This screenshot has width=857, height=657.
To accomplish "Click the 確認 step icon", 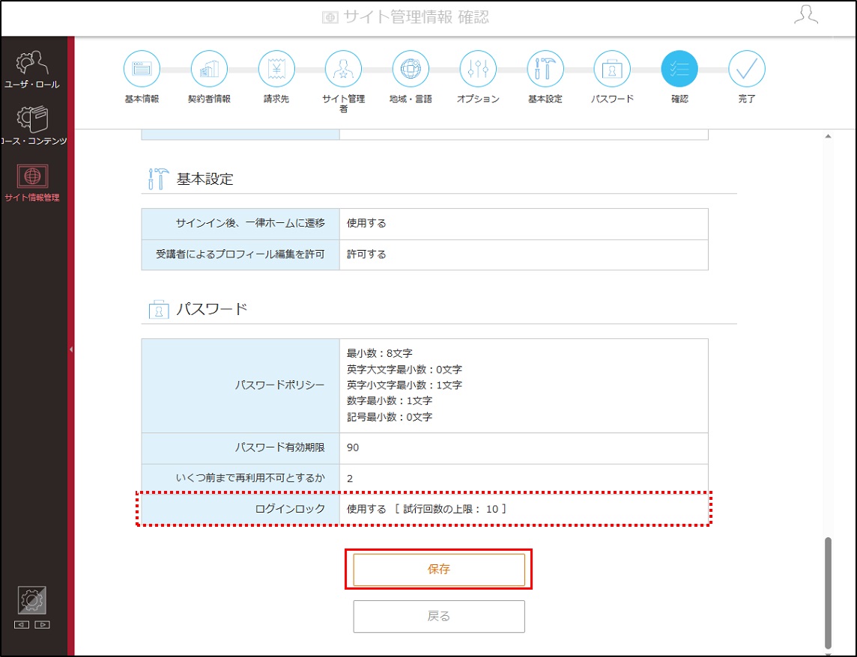I will tap(679, 70).
